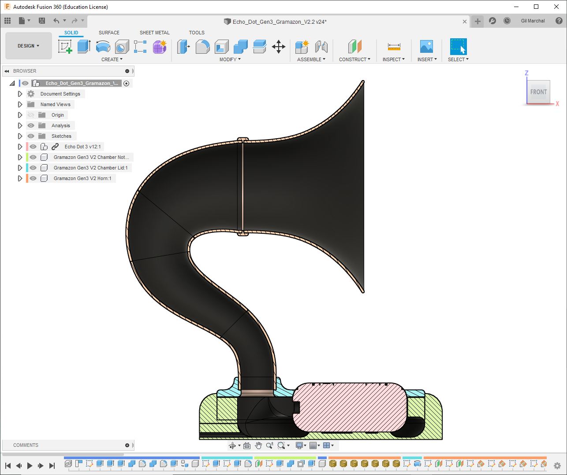This screenshot has height=475, width=567.
Task: Select the Revolve tool icon
Action: pos(103,46)
